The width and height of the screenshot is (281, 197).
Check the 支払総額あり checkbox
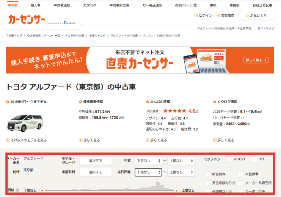207,183
